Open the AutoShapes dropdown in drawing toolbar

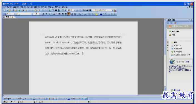pyautogui.click(x=21, y=99)
